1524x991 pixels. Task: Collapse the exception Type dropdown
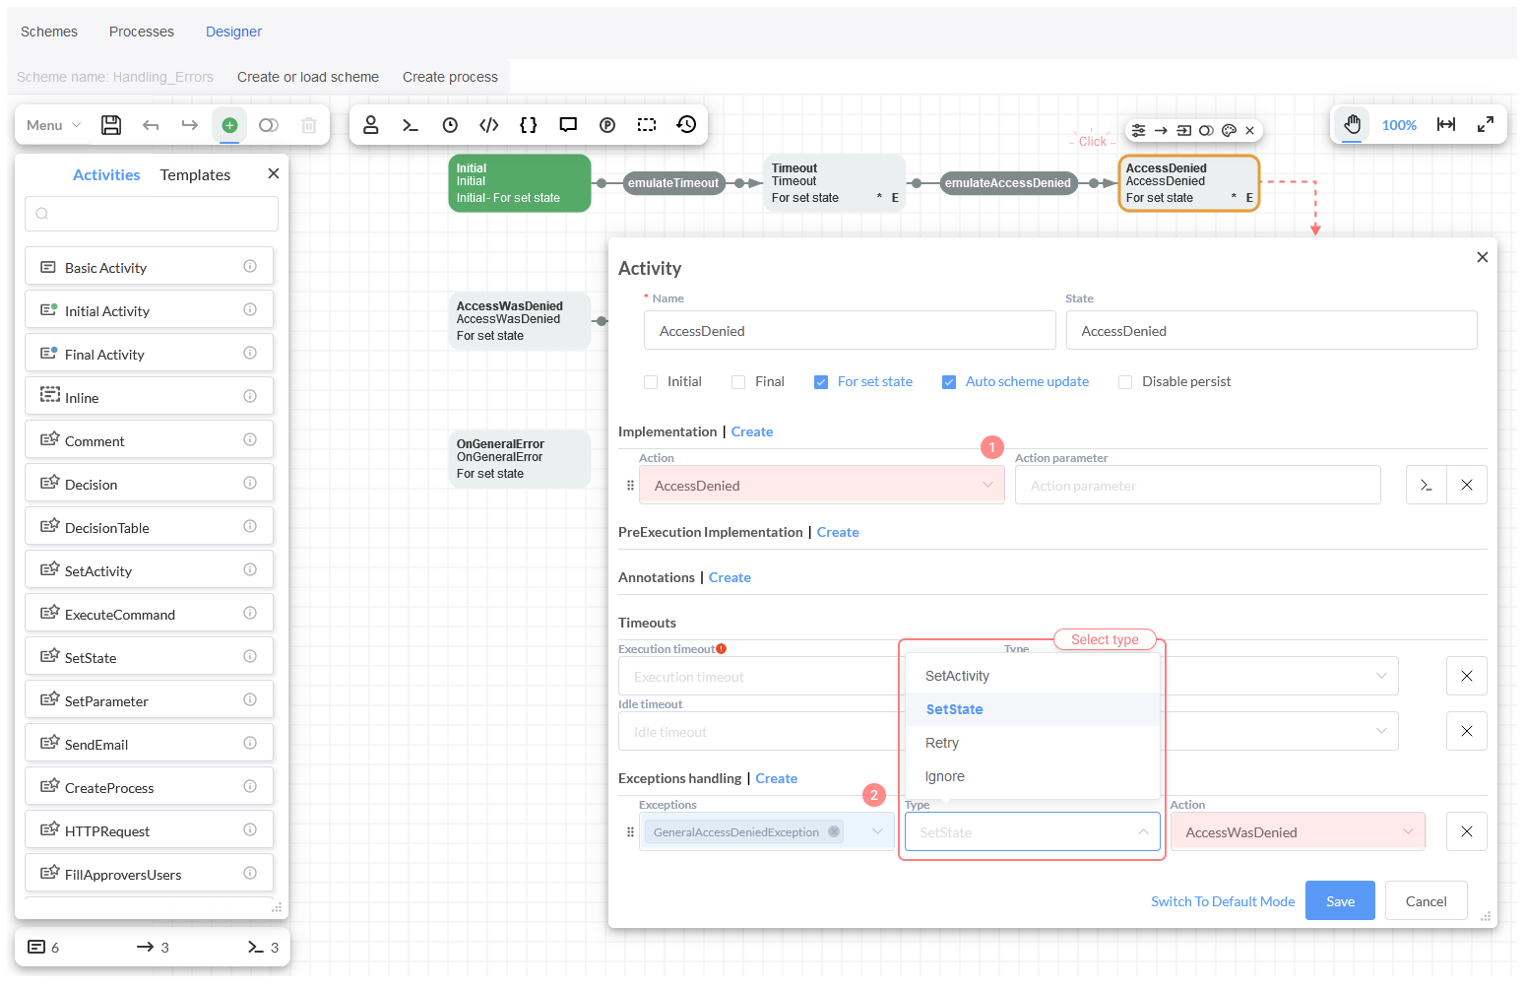click(x=1143, y=831)
